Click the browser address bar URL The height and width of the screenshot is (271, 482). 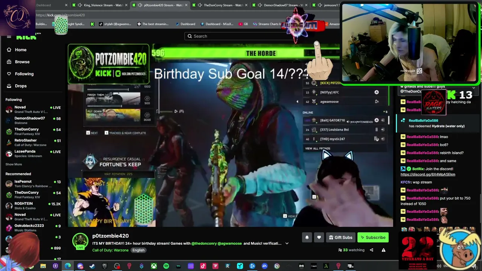(60, 15)
